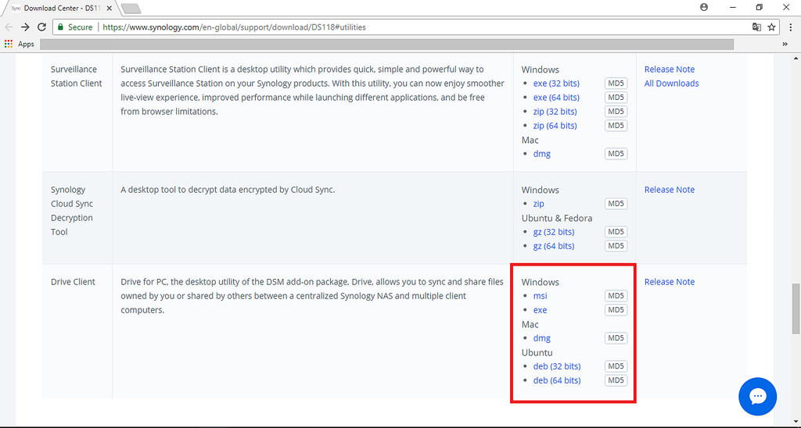801x428 pixels.
Task: Show MD5 for Cloud Sync gz (64 bits)
Action: click(616, 246)
